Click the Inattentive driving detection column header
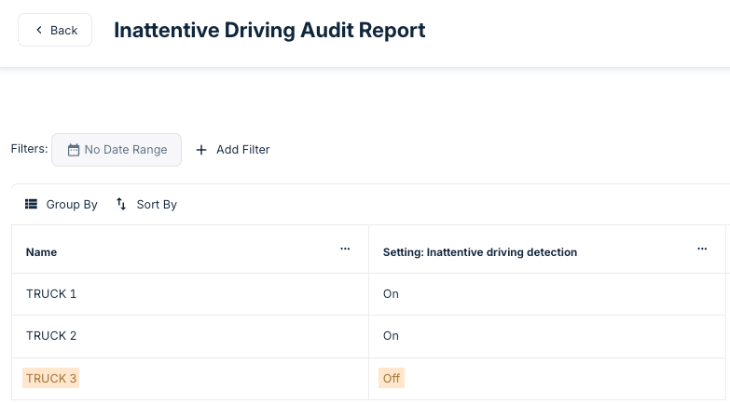Image resolution: width=730 pixels, height=404 pixels. tap(479, 252)
